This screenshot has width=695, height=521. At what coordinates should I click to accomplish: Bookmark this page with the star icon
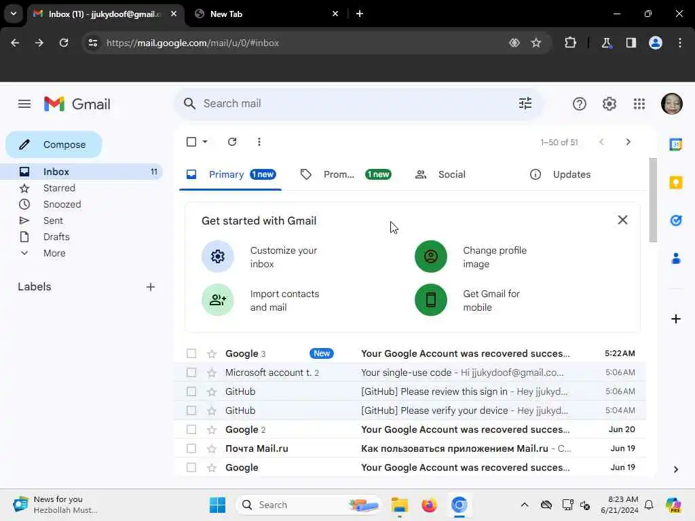click(x=536, y=43)
